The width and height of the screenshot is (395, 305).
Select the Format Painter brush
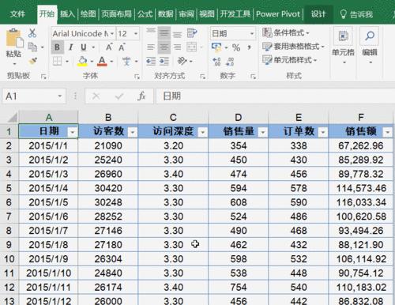[33, 61]
